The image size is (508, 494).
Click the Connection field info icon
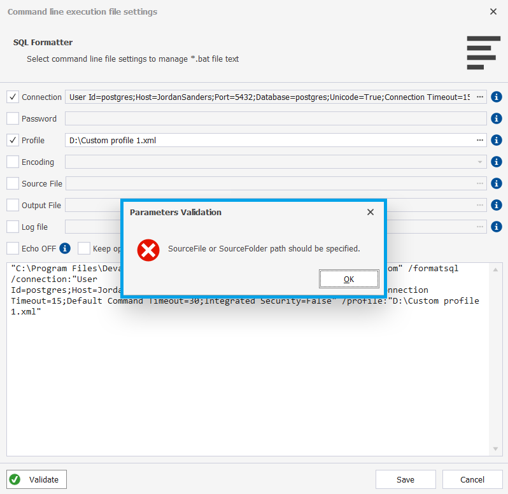pyautogui.click(x=497, y=97)
